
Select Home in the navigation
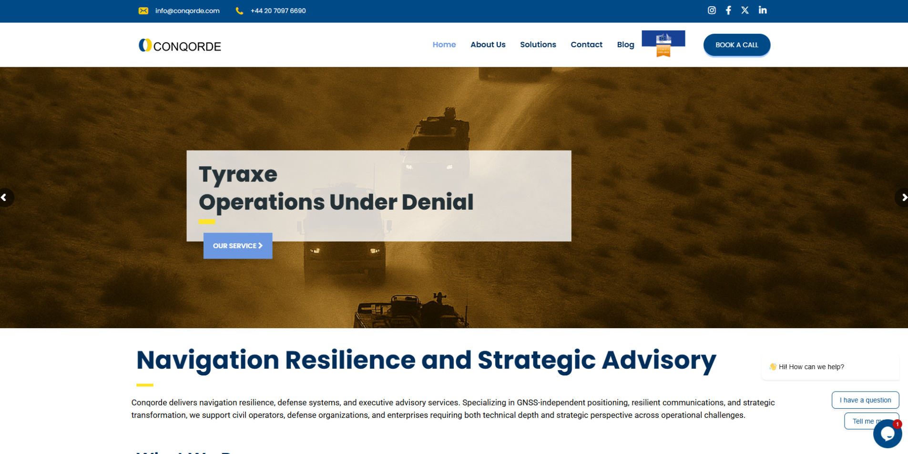coord(444,45)
